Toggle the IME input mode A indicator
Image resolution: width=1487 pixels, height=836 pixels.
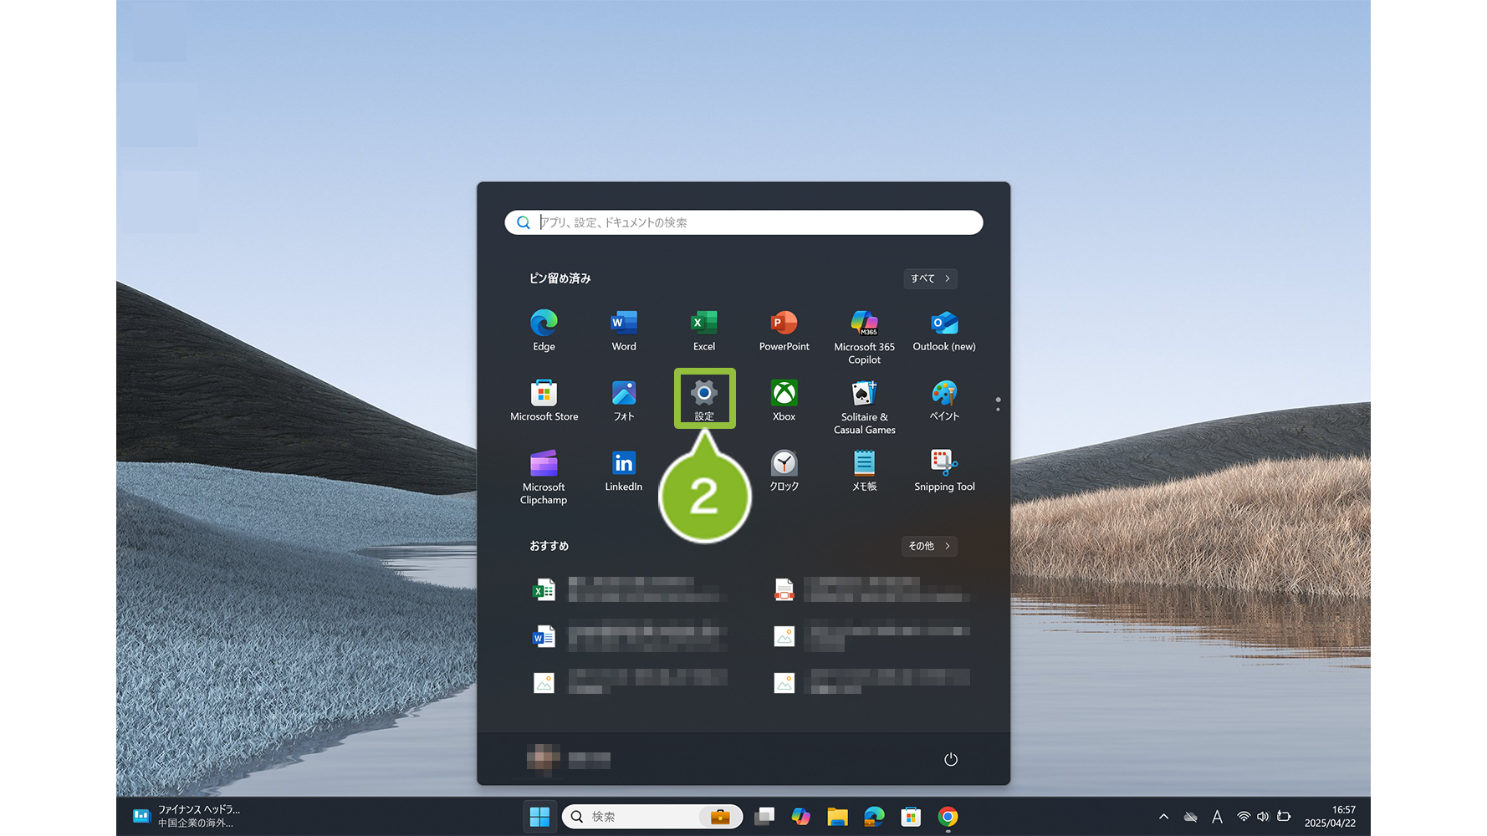click(x=1217, y=817)
